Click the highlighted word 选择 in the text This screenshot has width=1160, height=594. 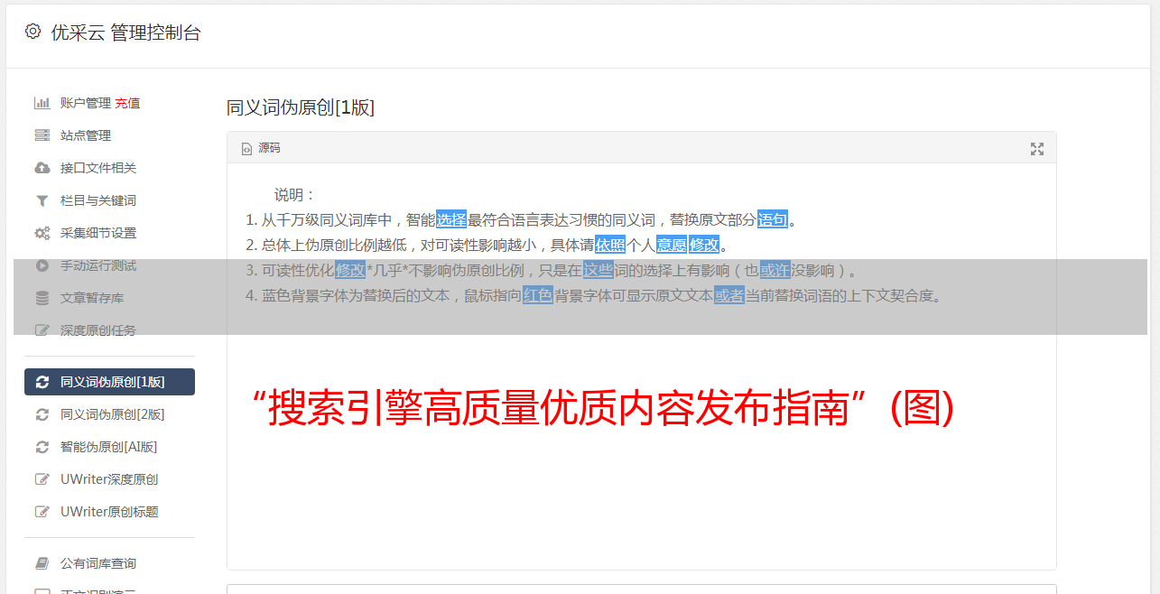click(451, 219)
